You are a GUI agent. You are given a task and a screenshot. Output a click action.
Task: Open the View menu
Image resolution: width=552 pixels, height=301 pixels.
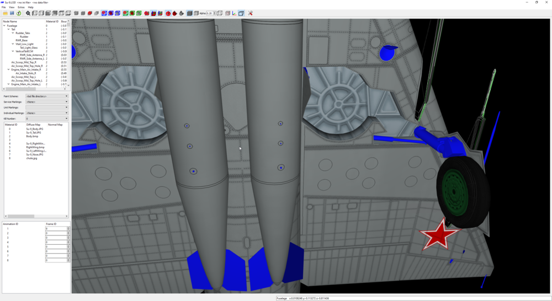click(x=12, y=7)
